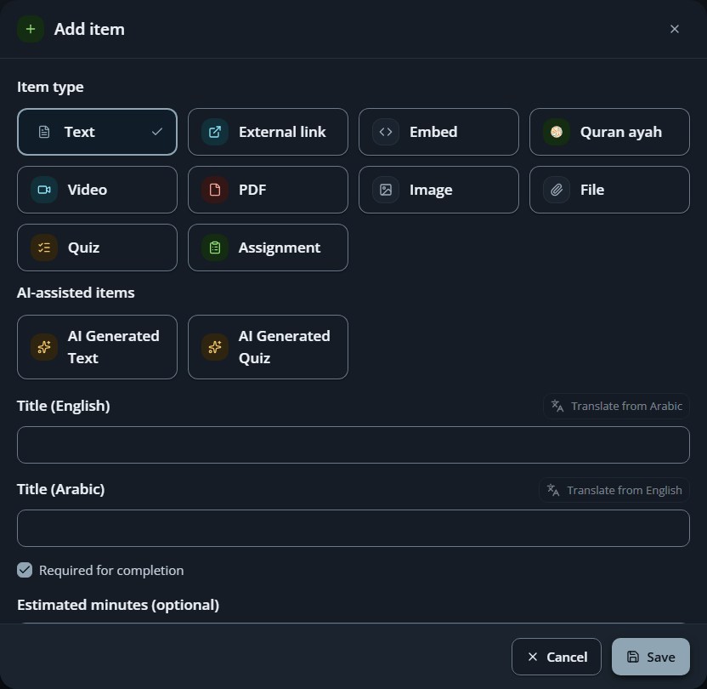The width and height of the screenshot is (707, 689).
Task: Click the red PDF document icon
Action: 215,190
